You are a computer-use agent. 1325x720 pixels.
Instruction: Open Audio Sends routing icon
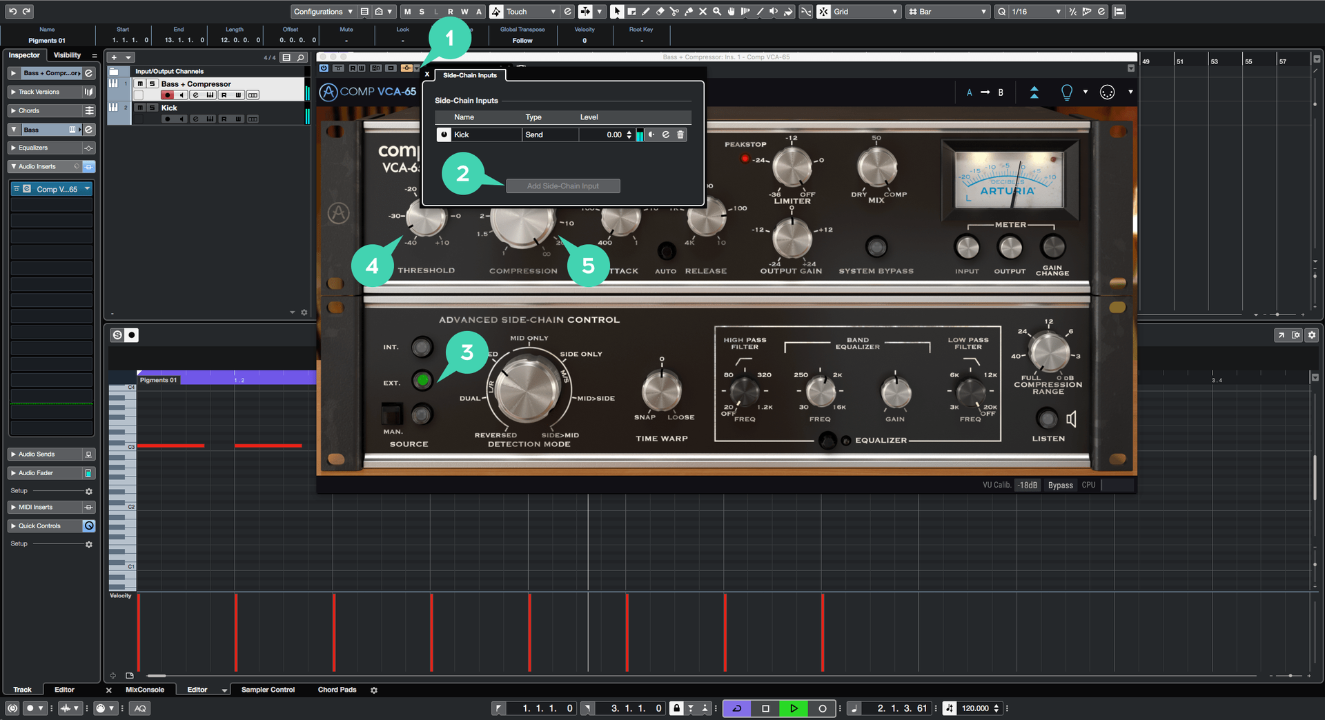(x=88, y=454)
